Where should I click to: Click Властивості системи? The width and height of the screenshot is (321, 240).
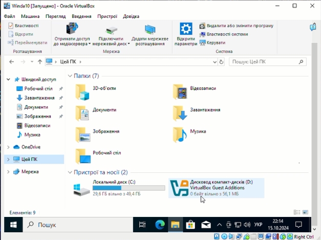point(224,34)
